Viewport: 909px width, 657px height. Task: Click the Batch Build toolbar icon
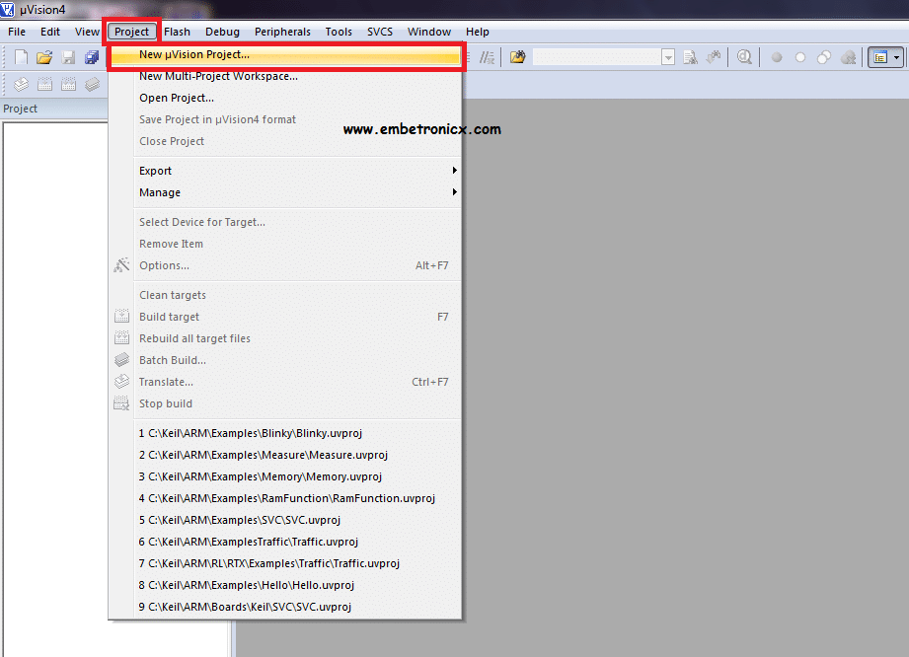click(92, 85)
